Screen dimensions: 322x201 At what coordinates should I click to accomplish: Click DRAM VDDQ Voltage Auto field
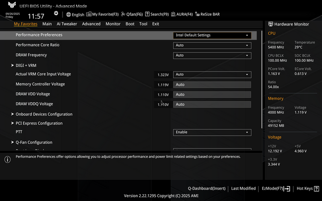[212, 104]
